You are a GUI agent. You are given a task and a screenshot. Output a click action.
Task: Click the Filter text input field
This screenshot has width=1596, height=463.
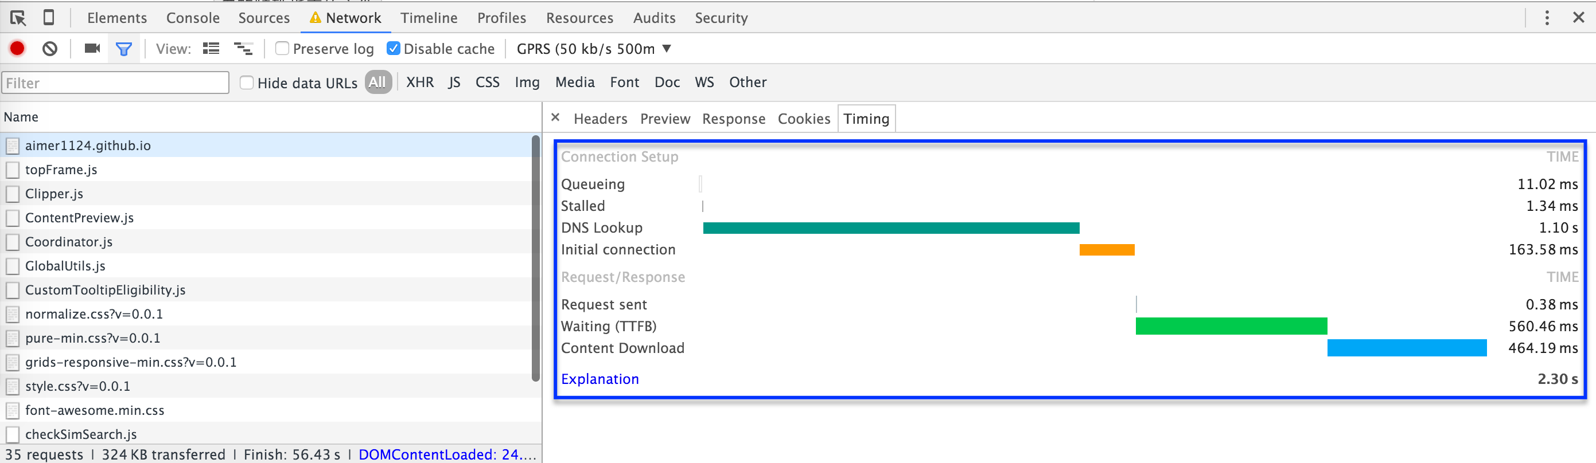click(115, 83)
